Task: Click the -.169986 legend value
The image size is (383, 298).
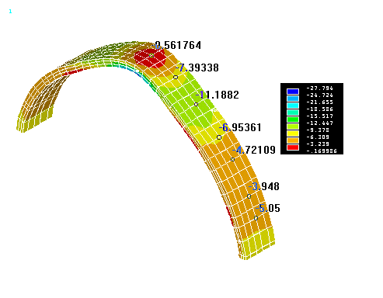Action: coord(322,151)
